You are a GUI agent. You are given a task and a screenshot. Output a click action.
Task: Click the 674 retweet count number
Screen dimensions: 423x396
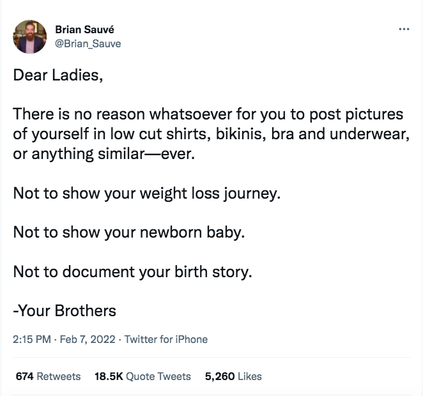[x=24, y=376]
